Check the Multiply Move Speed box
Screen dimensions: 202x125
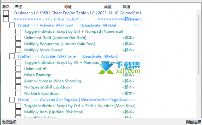pyautogui.click(x=18, y=50)
